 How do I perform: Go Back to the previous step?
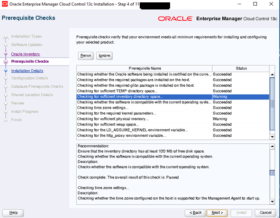tap(196, 213)
